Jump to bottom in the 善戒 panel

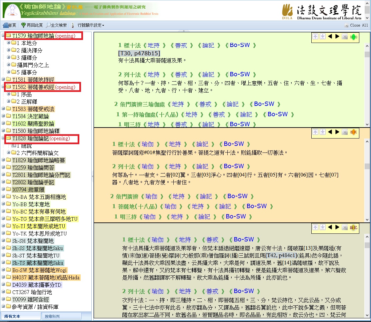322,132
